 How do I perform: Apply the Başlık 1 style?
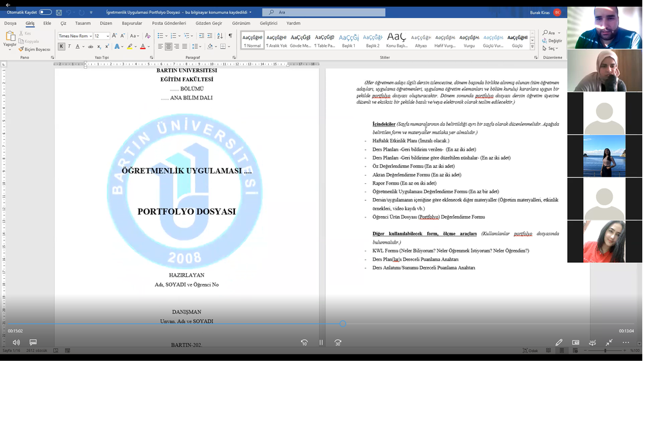pyautogui.click(x=348, y=40)
